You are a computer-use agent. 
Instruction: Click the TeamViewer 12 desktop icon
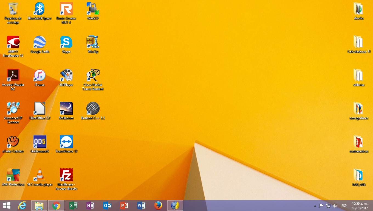[66, 142]
